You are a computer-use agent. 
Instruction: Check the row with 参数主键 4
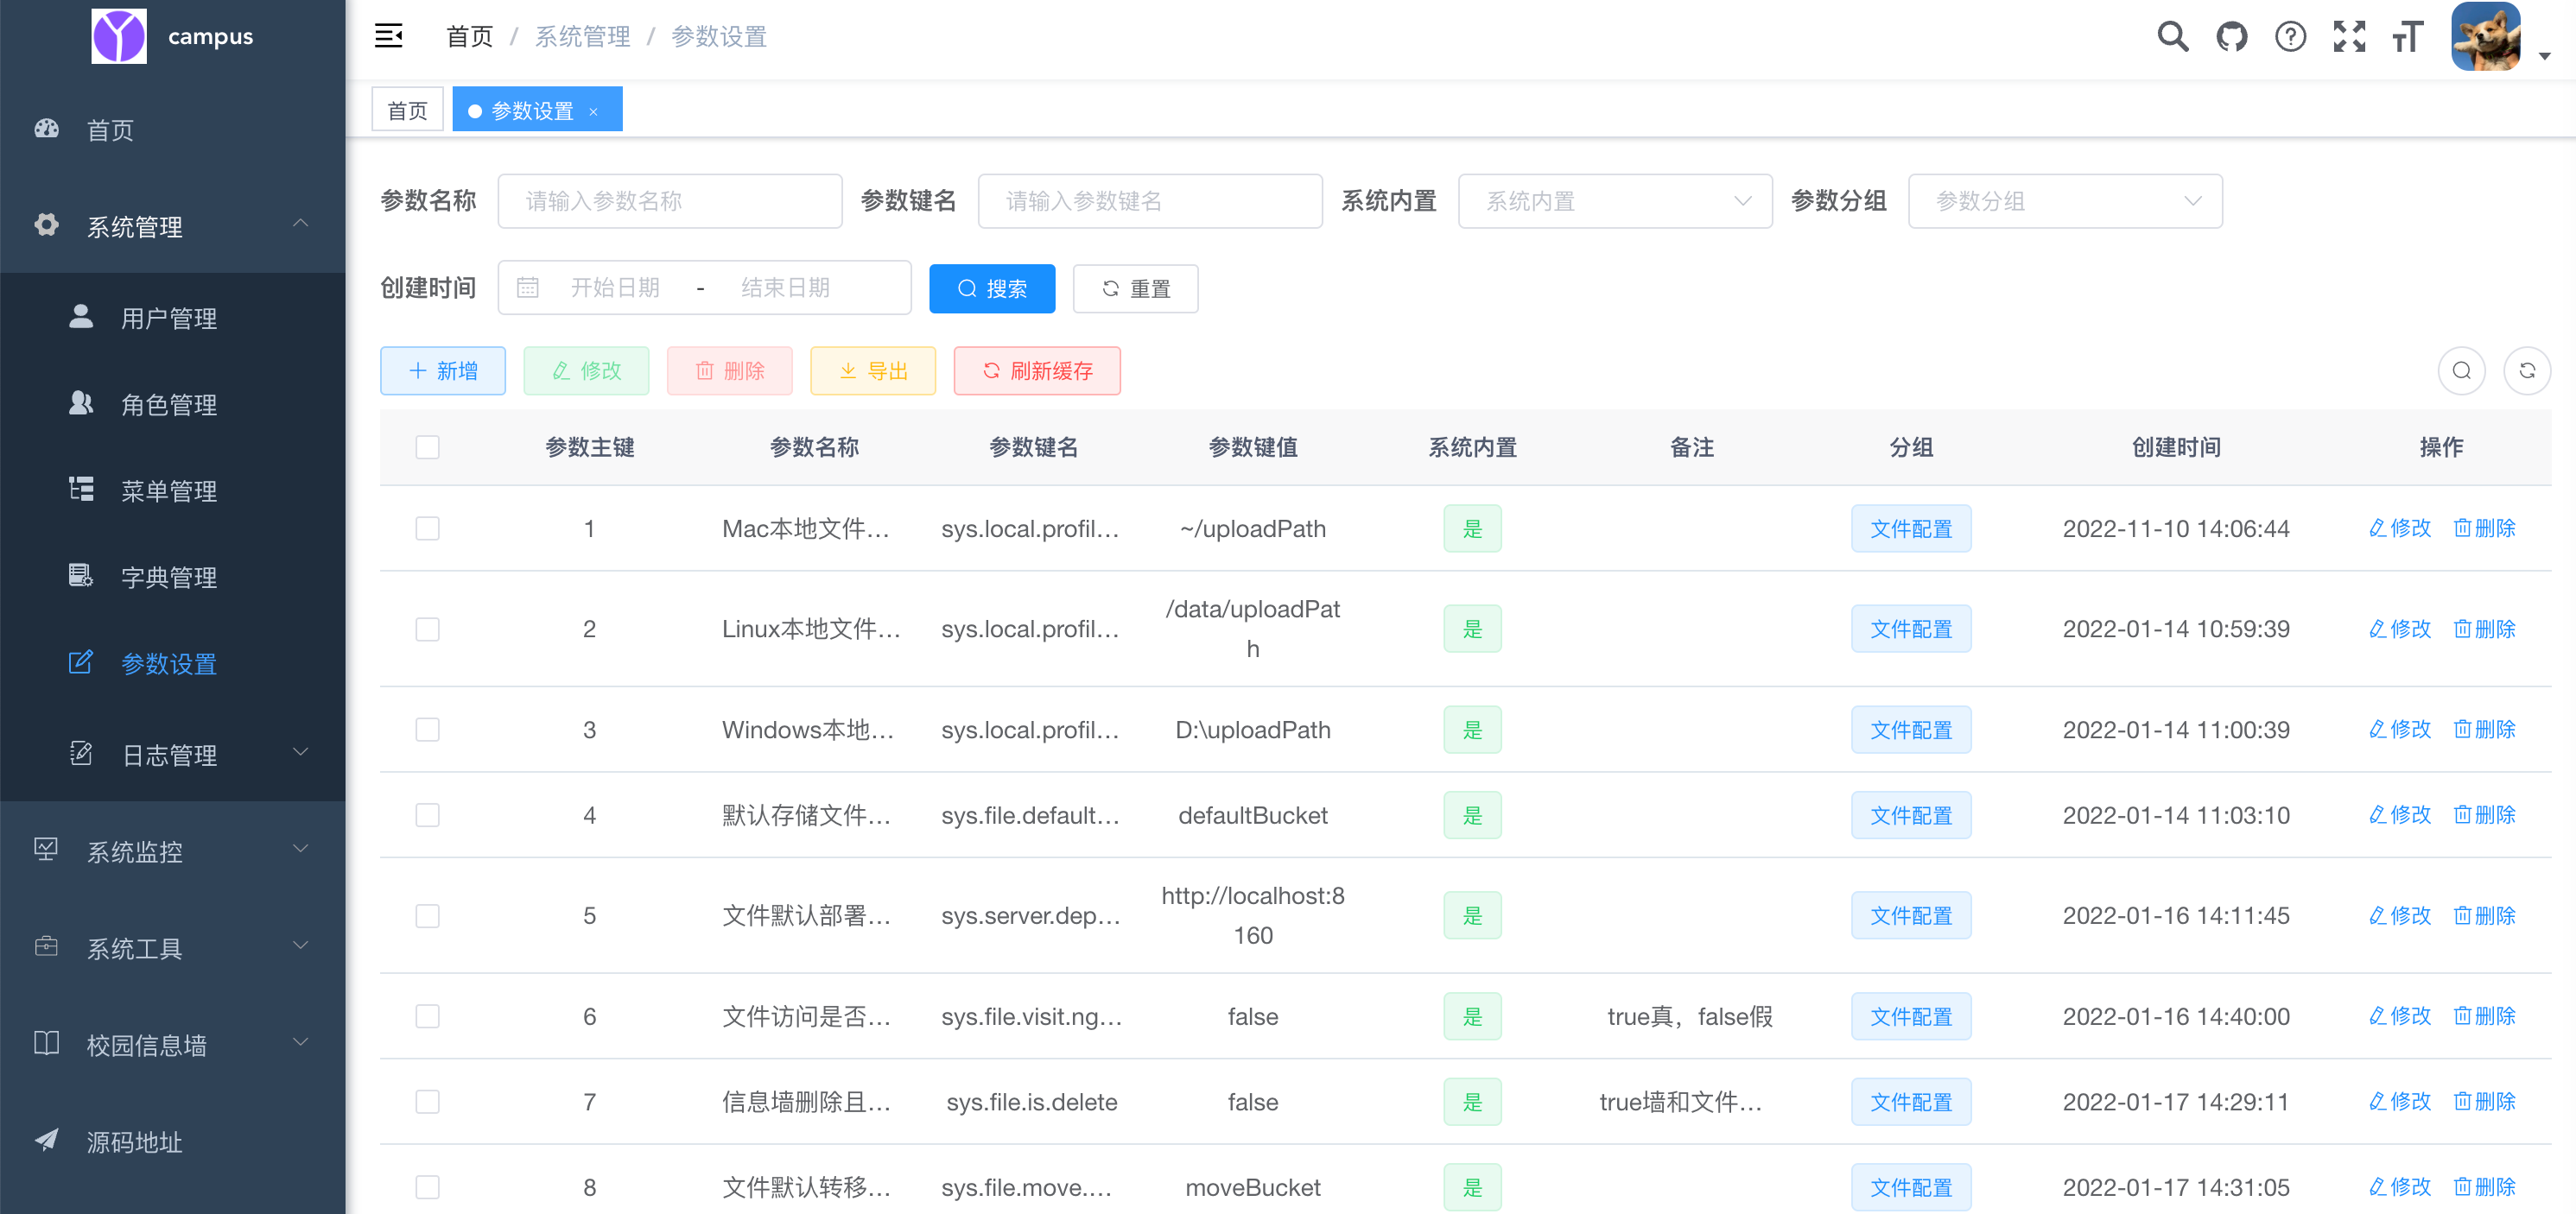point(427,815)
